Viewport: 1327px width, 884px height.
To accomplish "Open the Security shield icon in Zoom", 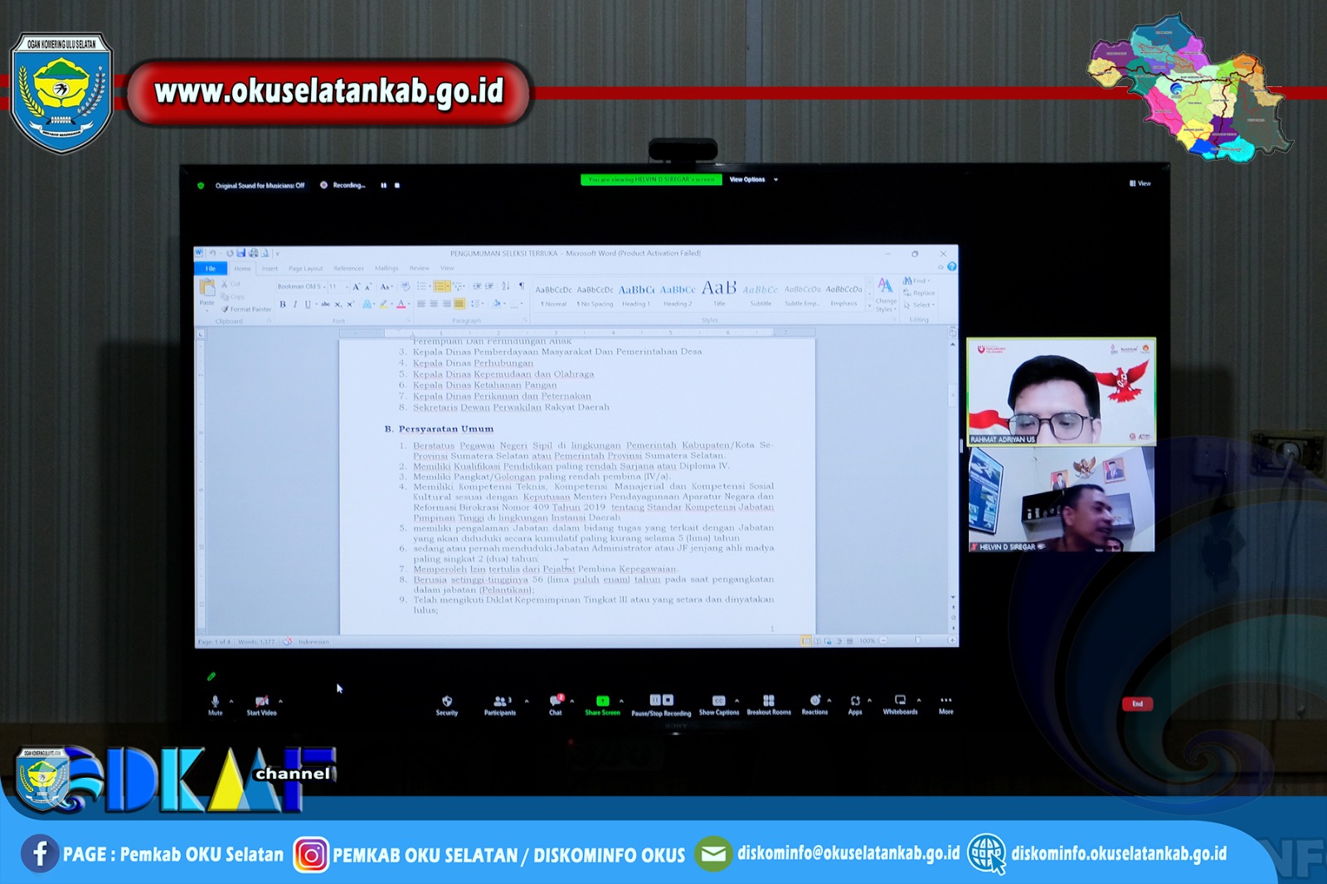I will tap(447, 702).
